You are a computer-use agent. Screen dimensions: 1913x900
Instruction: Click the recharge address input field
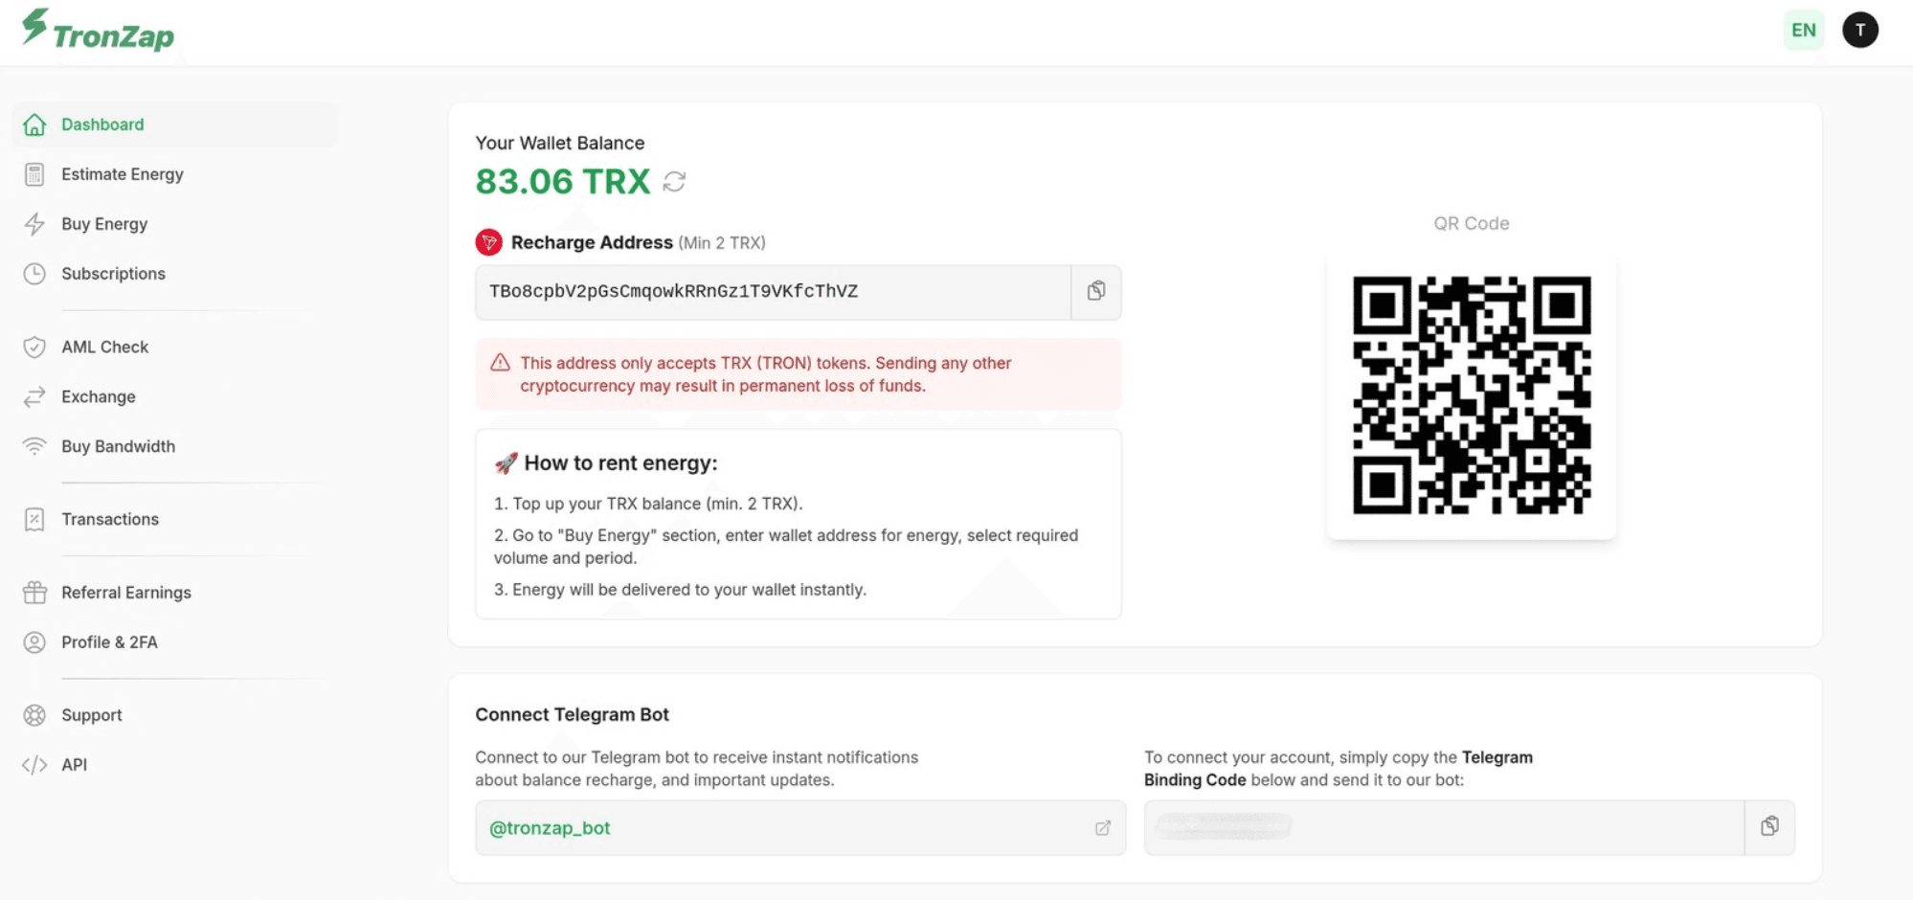[766, 292]
